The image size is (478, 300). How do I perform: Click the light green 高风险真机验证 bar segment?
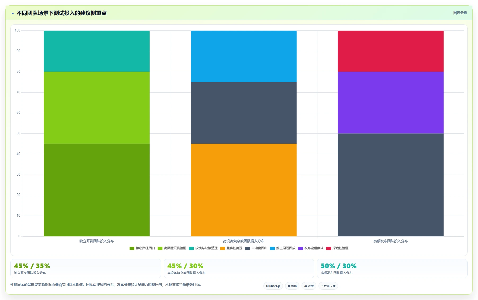(97, 108)
